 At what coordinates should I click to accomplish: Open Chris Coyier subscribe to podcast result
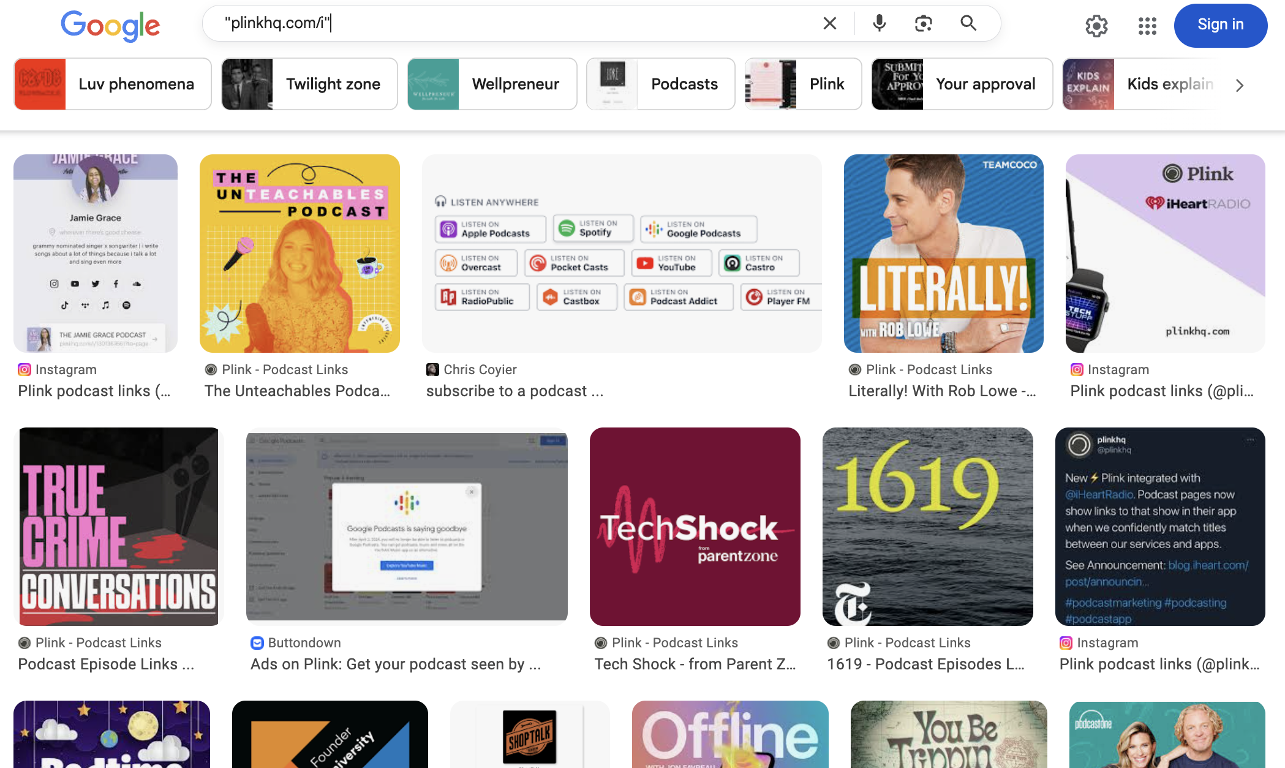pyautogui.click(x=514, y=391)
